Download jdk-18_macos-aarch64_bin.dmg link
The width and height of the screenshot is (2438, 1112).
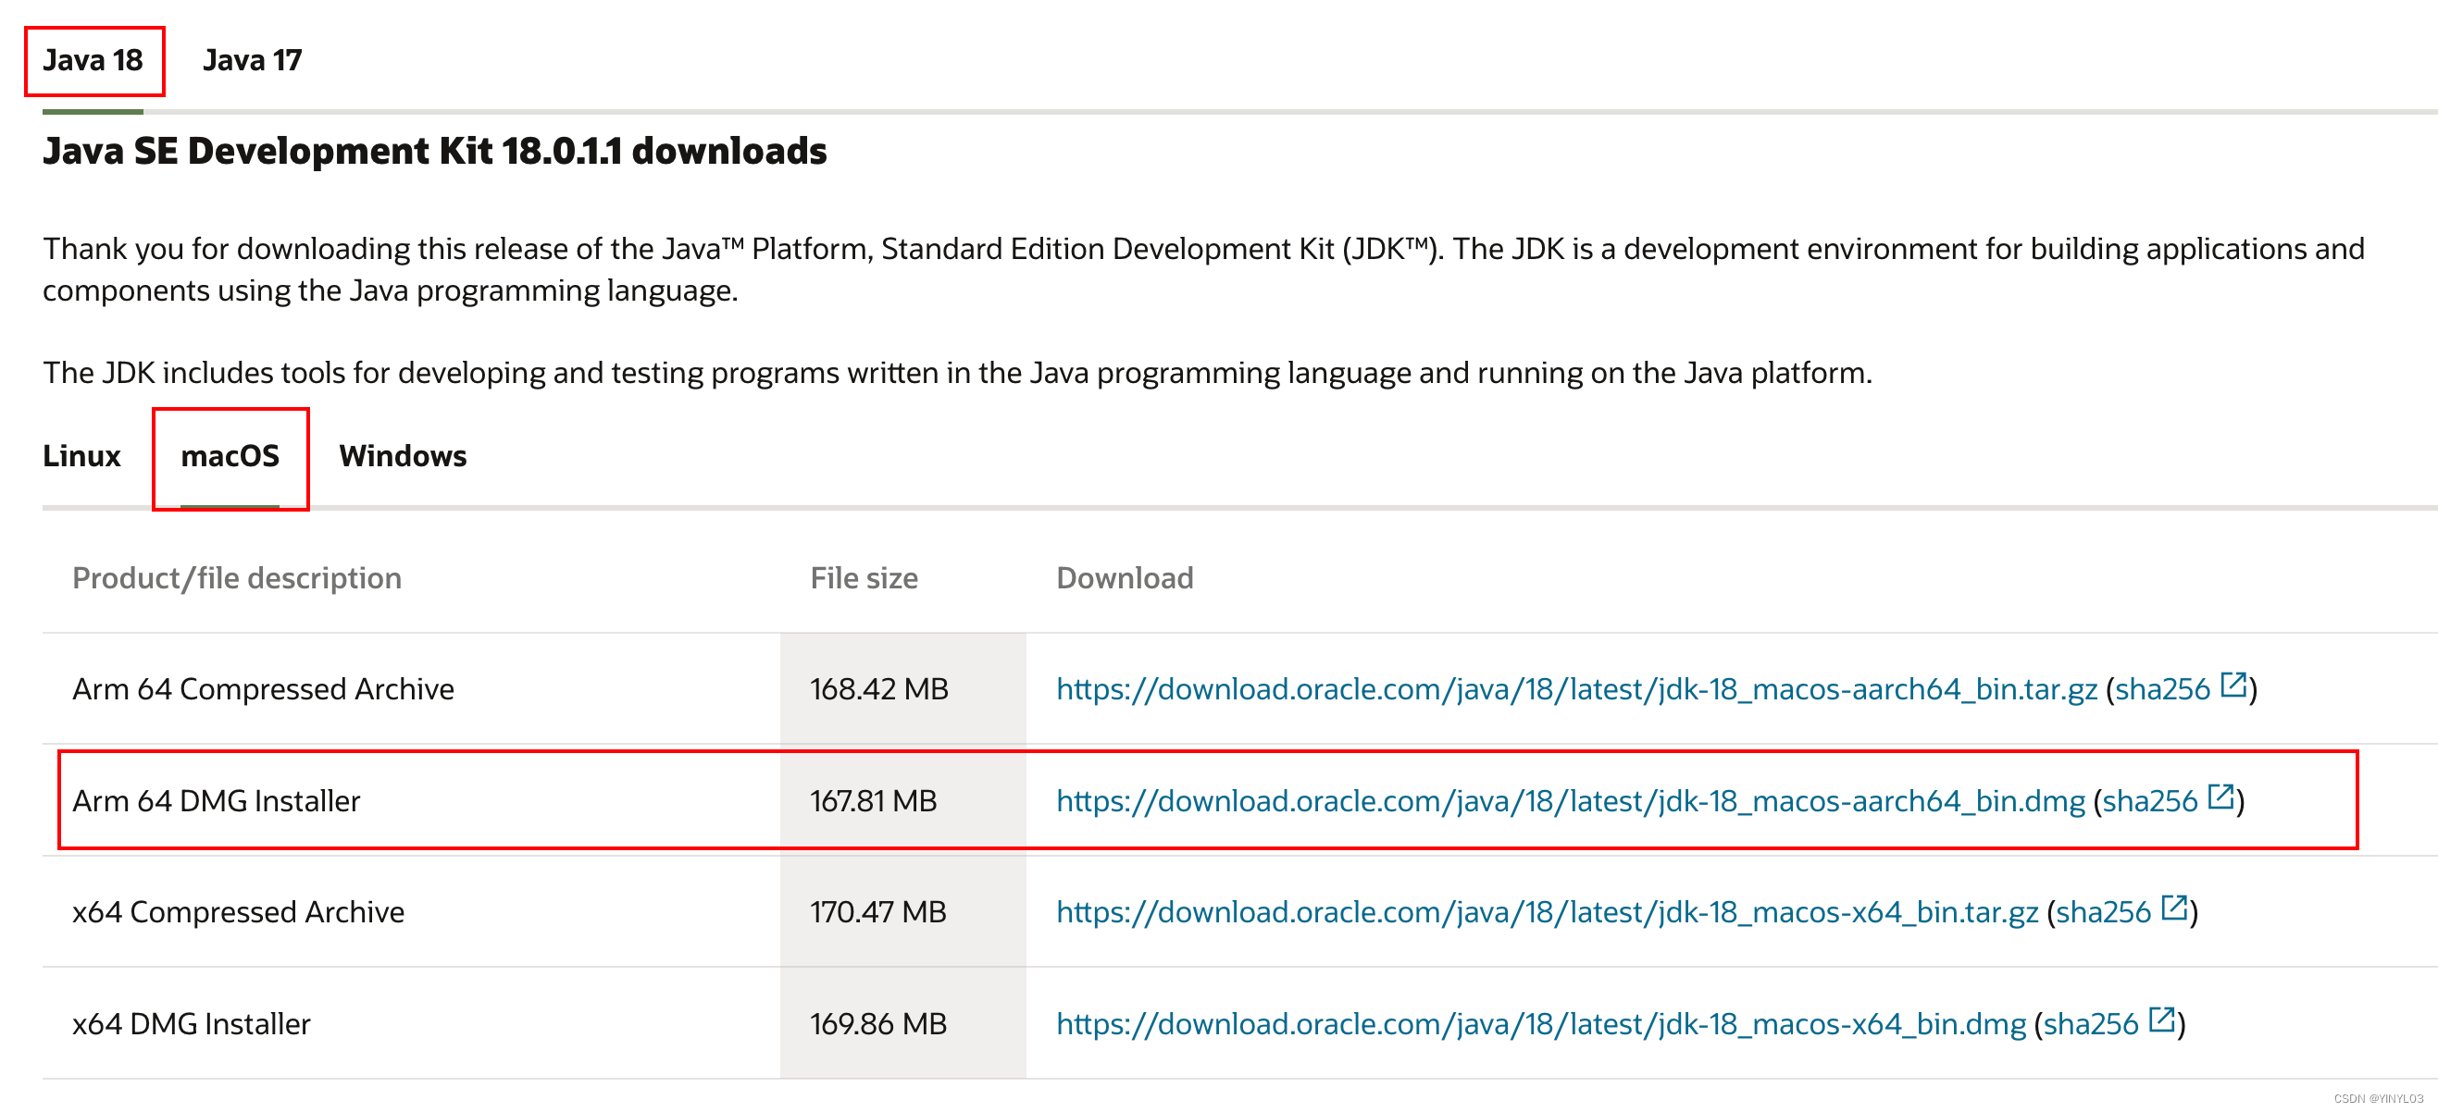(x=1570, y=801)
